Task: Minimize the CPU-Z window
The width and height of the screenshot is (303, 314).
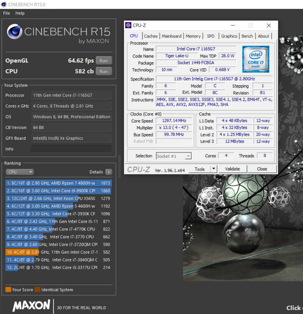Action: (x=233, y=25)
